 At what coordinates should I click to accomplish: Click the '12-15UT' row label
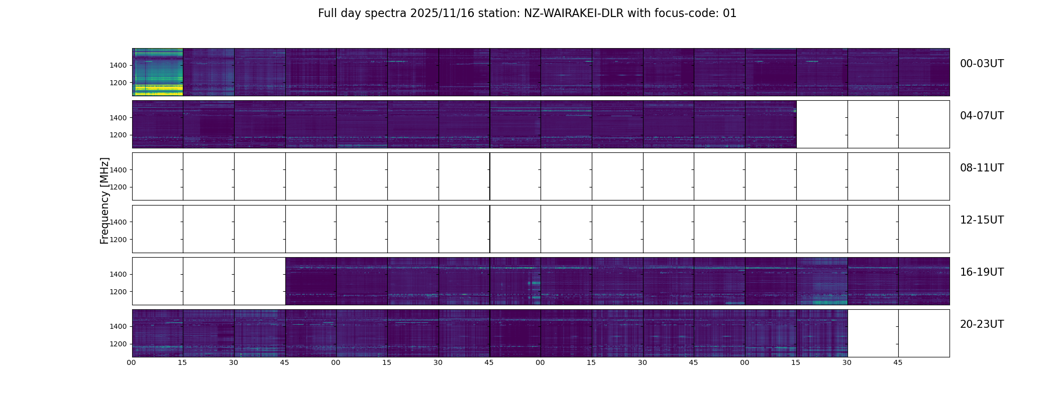point(982,220)
